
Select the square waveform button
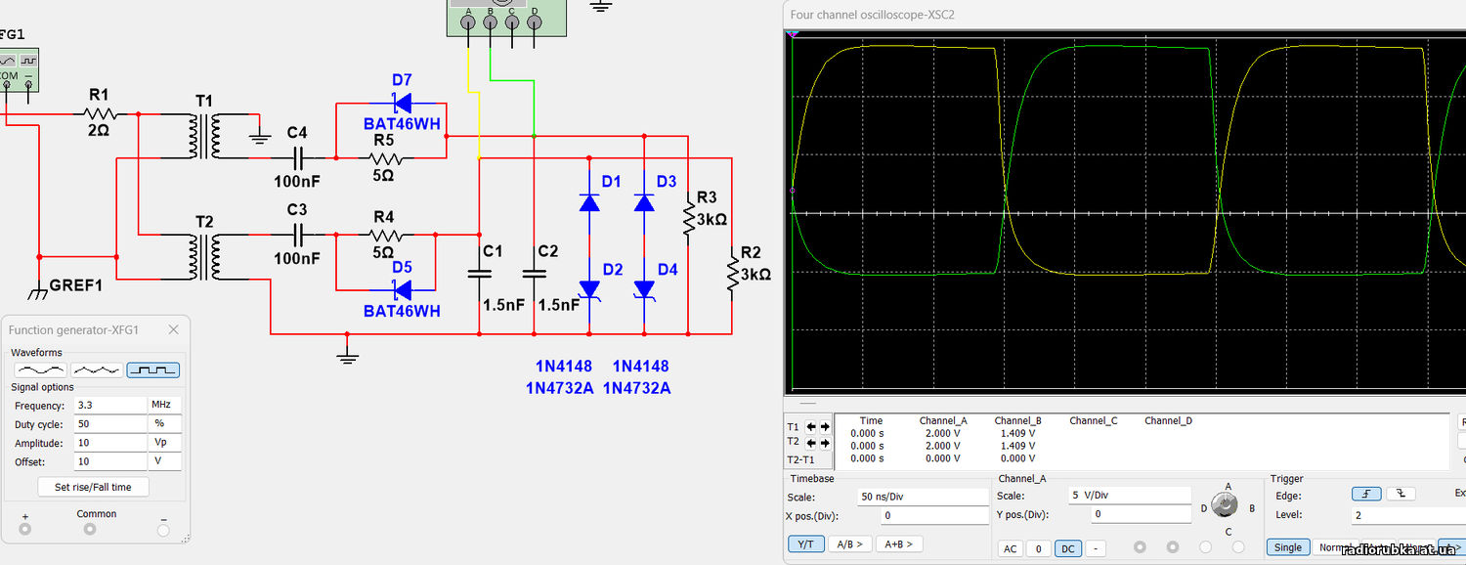tap(152, 369)
